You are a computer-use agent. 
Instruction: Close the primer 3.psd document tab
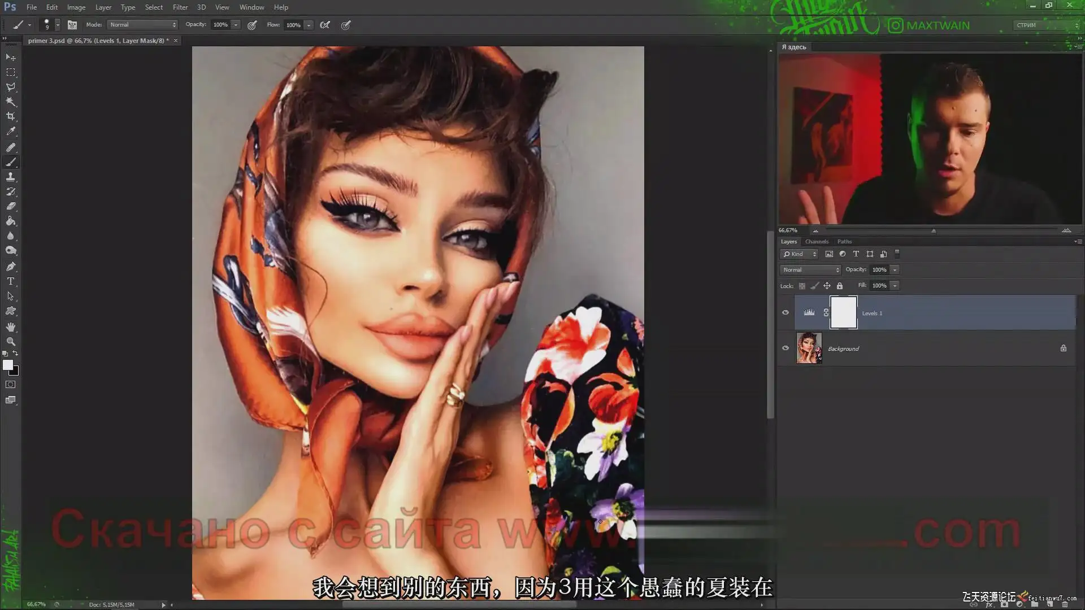pos(176,41)
